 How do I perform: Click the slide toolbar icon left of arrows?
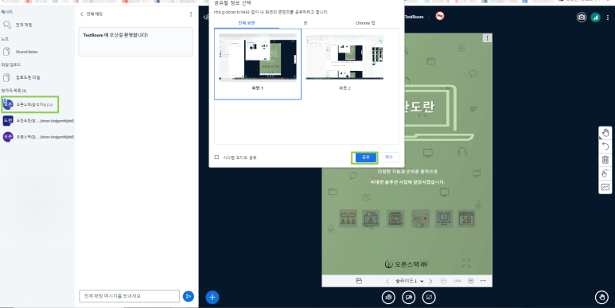pyautogui.click(x=359, y=281)
